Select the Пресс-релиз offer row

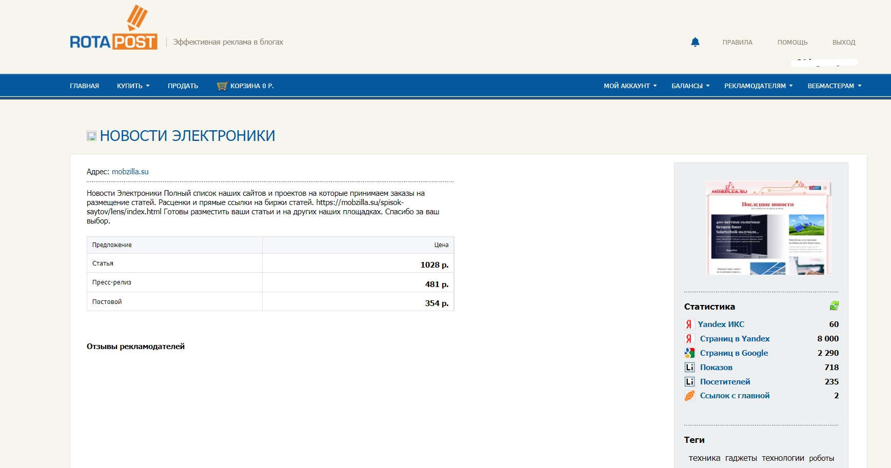270,282
